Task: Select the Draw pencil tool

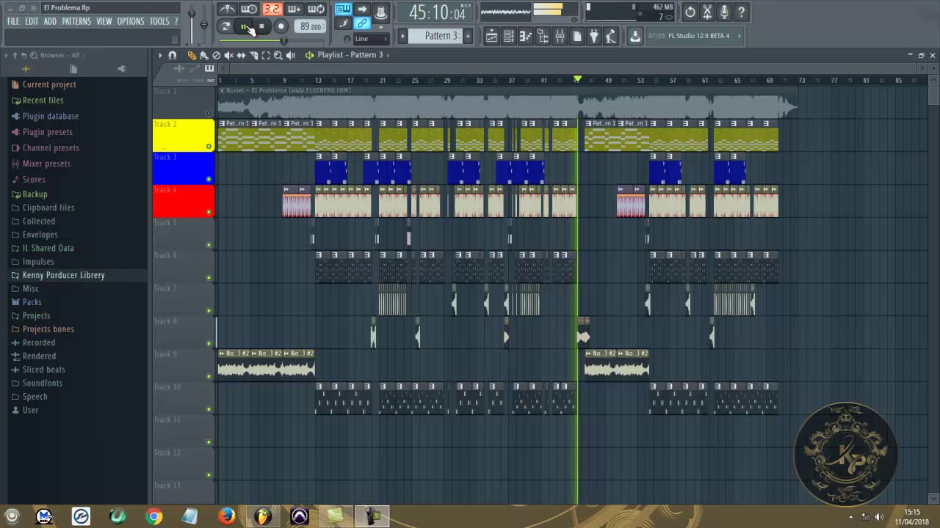Action: [x=192, y=55]
